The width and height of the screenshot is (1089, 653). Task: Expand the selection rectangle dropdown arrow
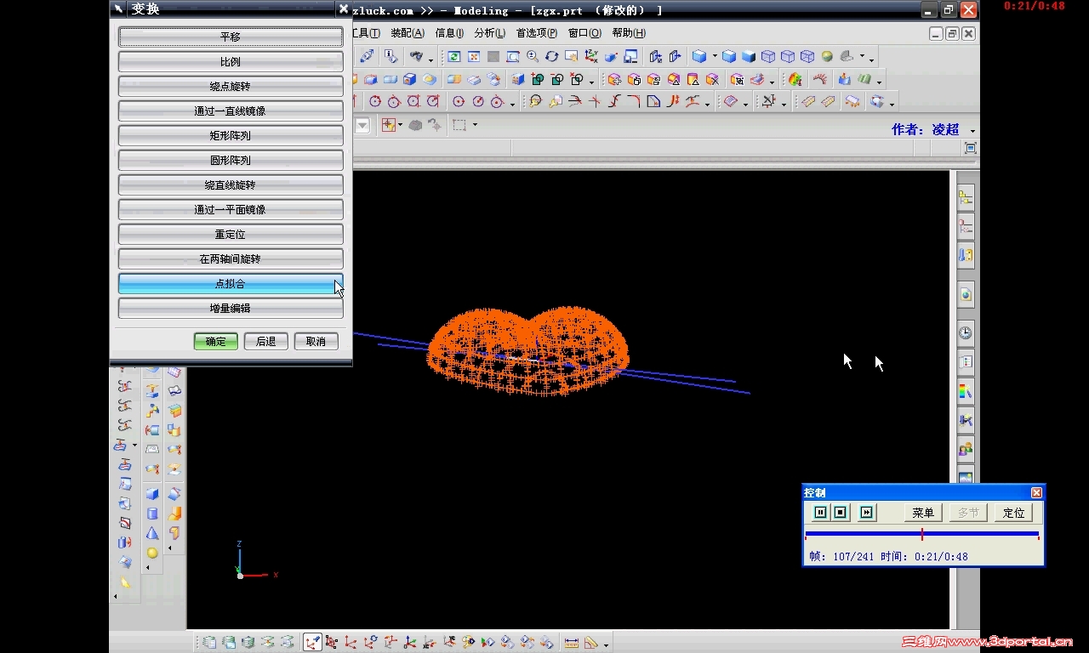(x=475, y=125)
